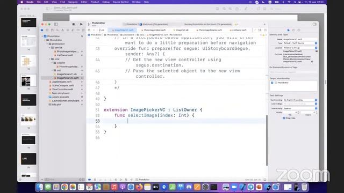
Task: Open the File menu
Action: pos(39,2)
